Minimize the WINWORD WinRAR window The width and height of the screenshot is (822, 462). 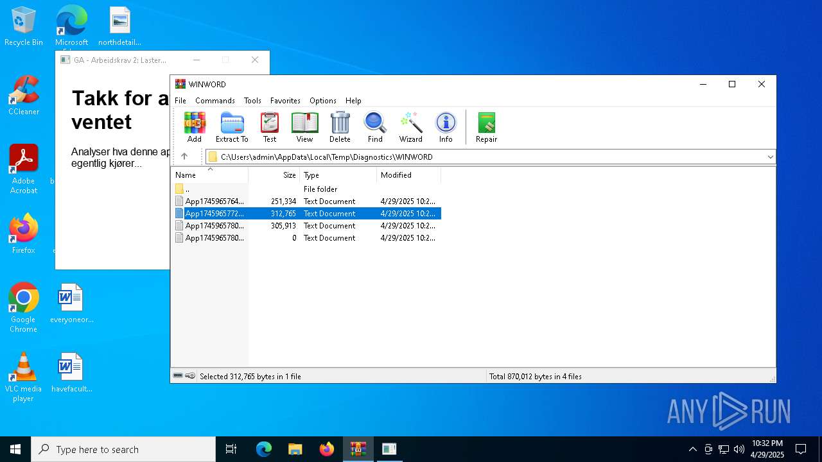click(703, 84)
